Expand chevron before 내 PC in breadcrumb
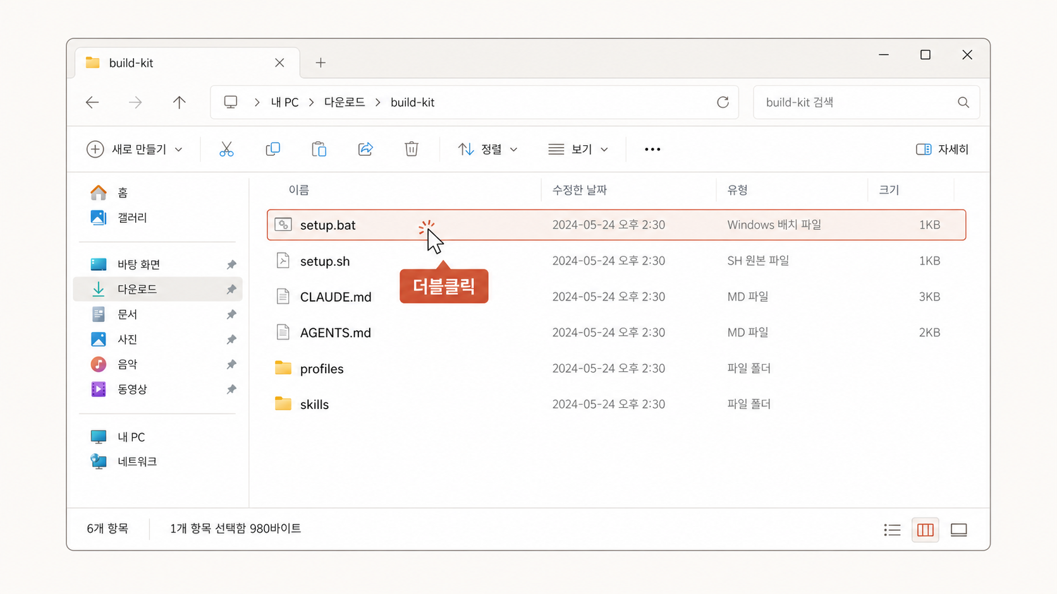 pyautogui.click(x=257, y=102)
